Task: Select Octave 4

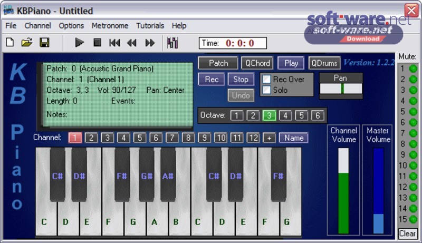Action: 285,115
